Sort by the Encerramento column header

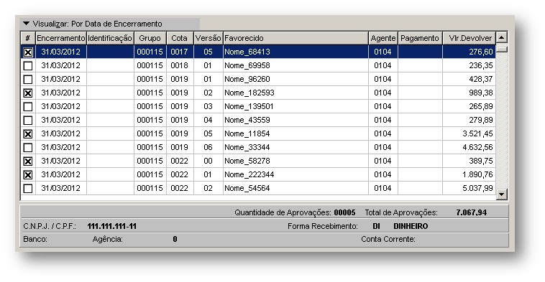click(x=61, y=38)
